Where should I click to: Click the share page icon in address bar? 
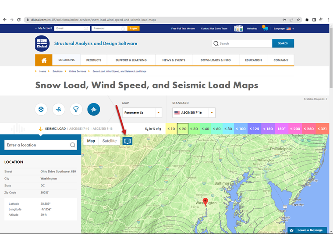coord(291,20)
